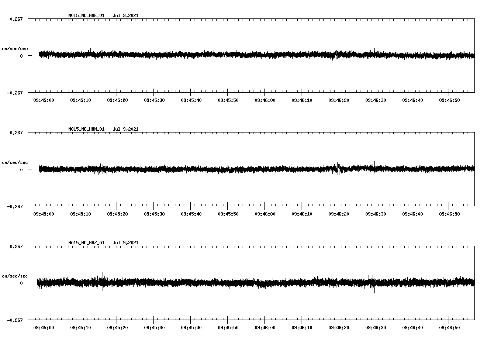
Task: Click 09:46:00 time label on HNZ axis
Action: coord(265,327)
